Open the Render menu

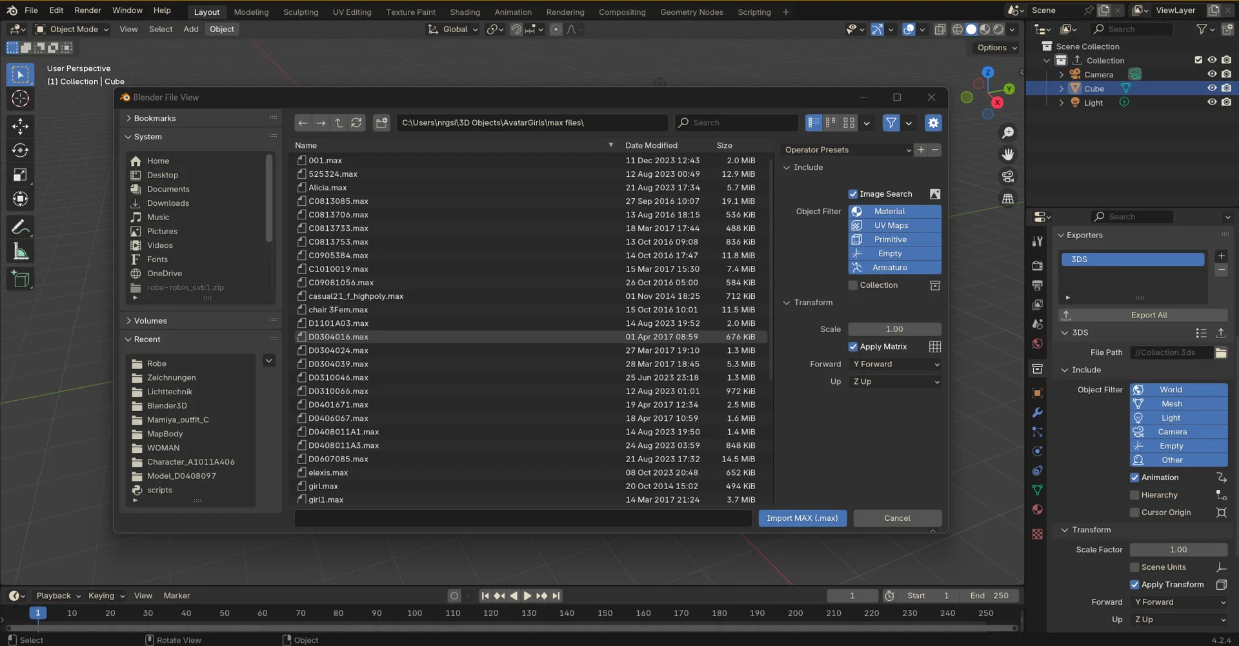coord(88,10)
